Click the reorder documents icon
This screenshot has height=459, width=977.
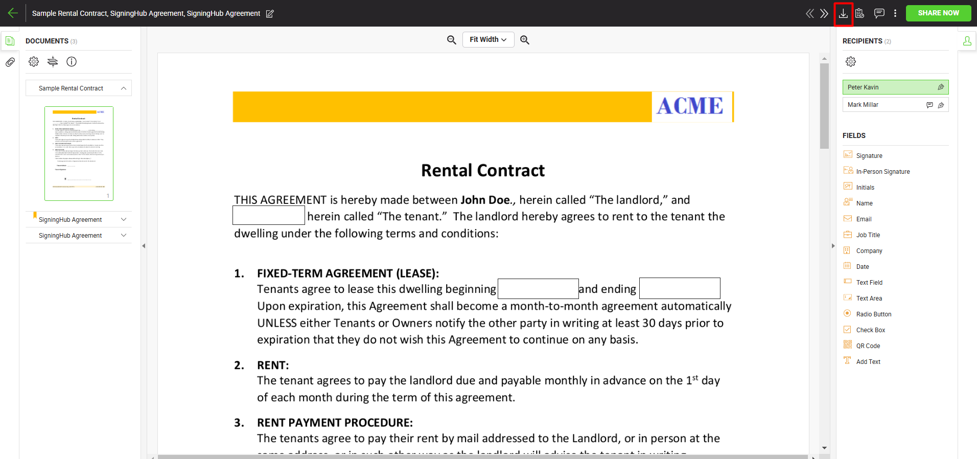click(53, 62)
